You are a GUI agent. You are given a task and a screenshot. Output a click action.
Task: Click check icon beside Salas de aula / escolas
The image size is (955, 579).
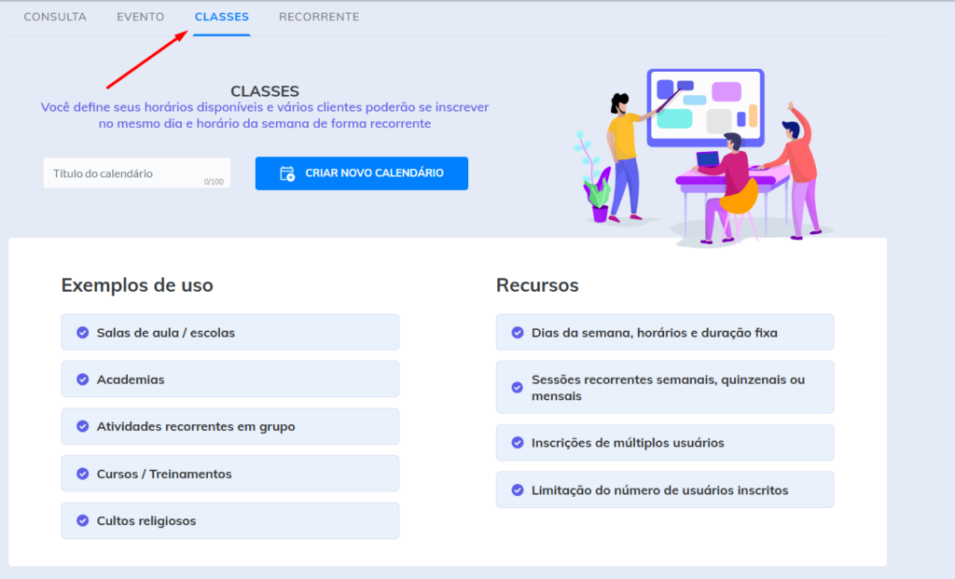tap(81, 333)
